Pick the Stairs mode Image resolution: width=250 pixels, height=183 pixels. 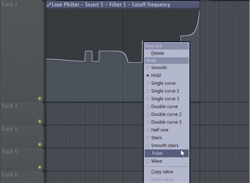tap(167, 138)
